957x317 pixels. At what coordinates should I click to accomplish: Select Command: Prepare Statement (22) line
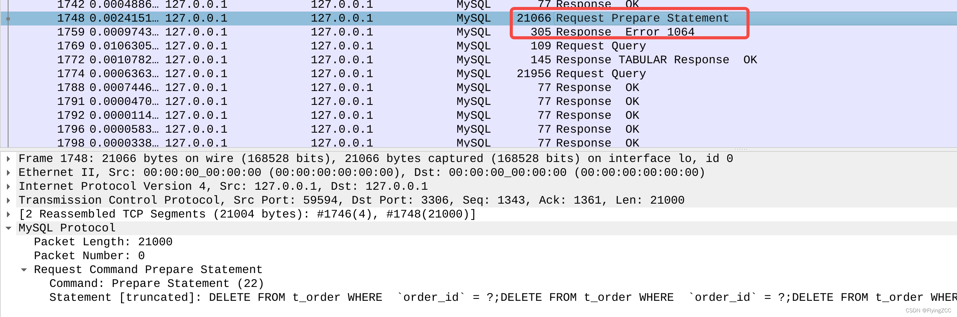(157, 283)
